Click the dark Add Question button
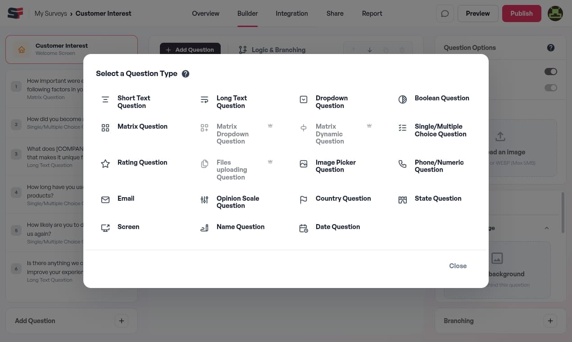 [x=190, y=49]
